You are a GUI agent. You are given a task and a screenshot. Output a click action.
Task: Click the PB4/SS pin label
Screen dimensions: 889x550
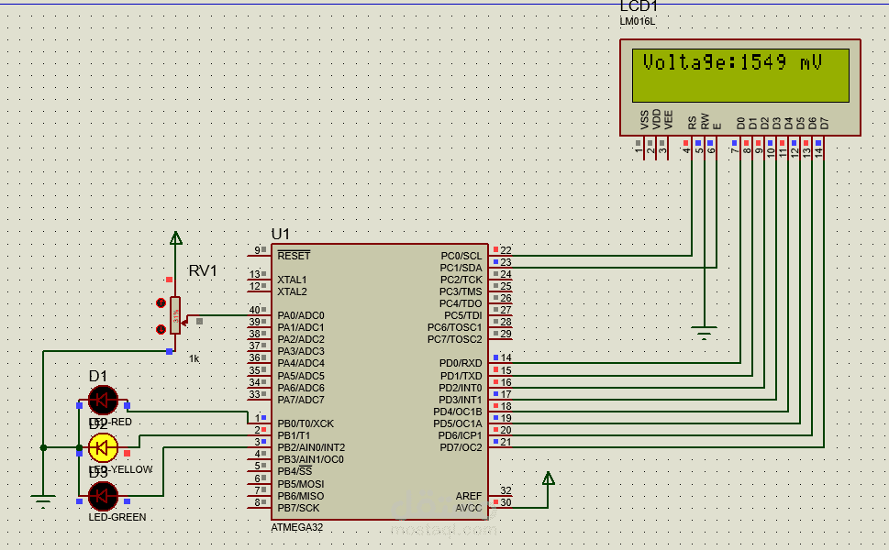(294, 471)
